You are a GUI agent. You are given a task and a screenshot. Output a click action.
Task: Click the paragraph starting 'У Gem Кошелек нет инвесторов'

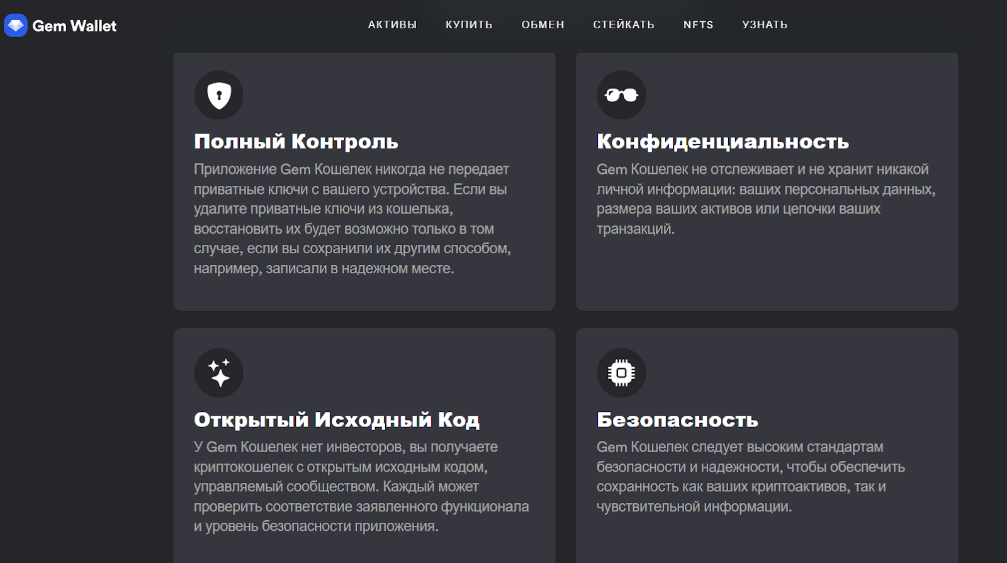(361, 486)
